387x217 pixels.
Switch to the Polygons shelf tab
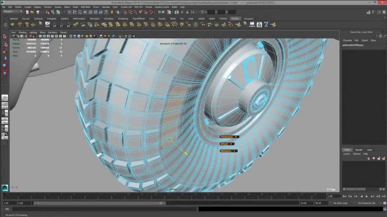click(52, 19)
